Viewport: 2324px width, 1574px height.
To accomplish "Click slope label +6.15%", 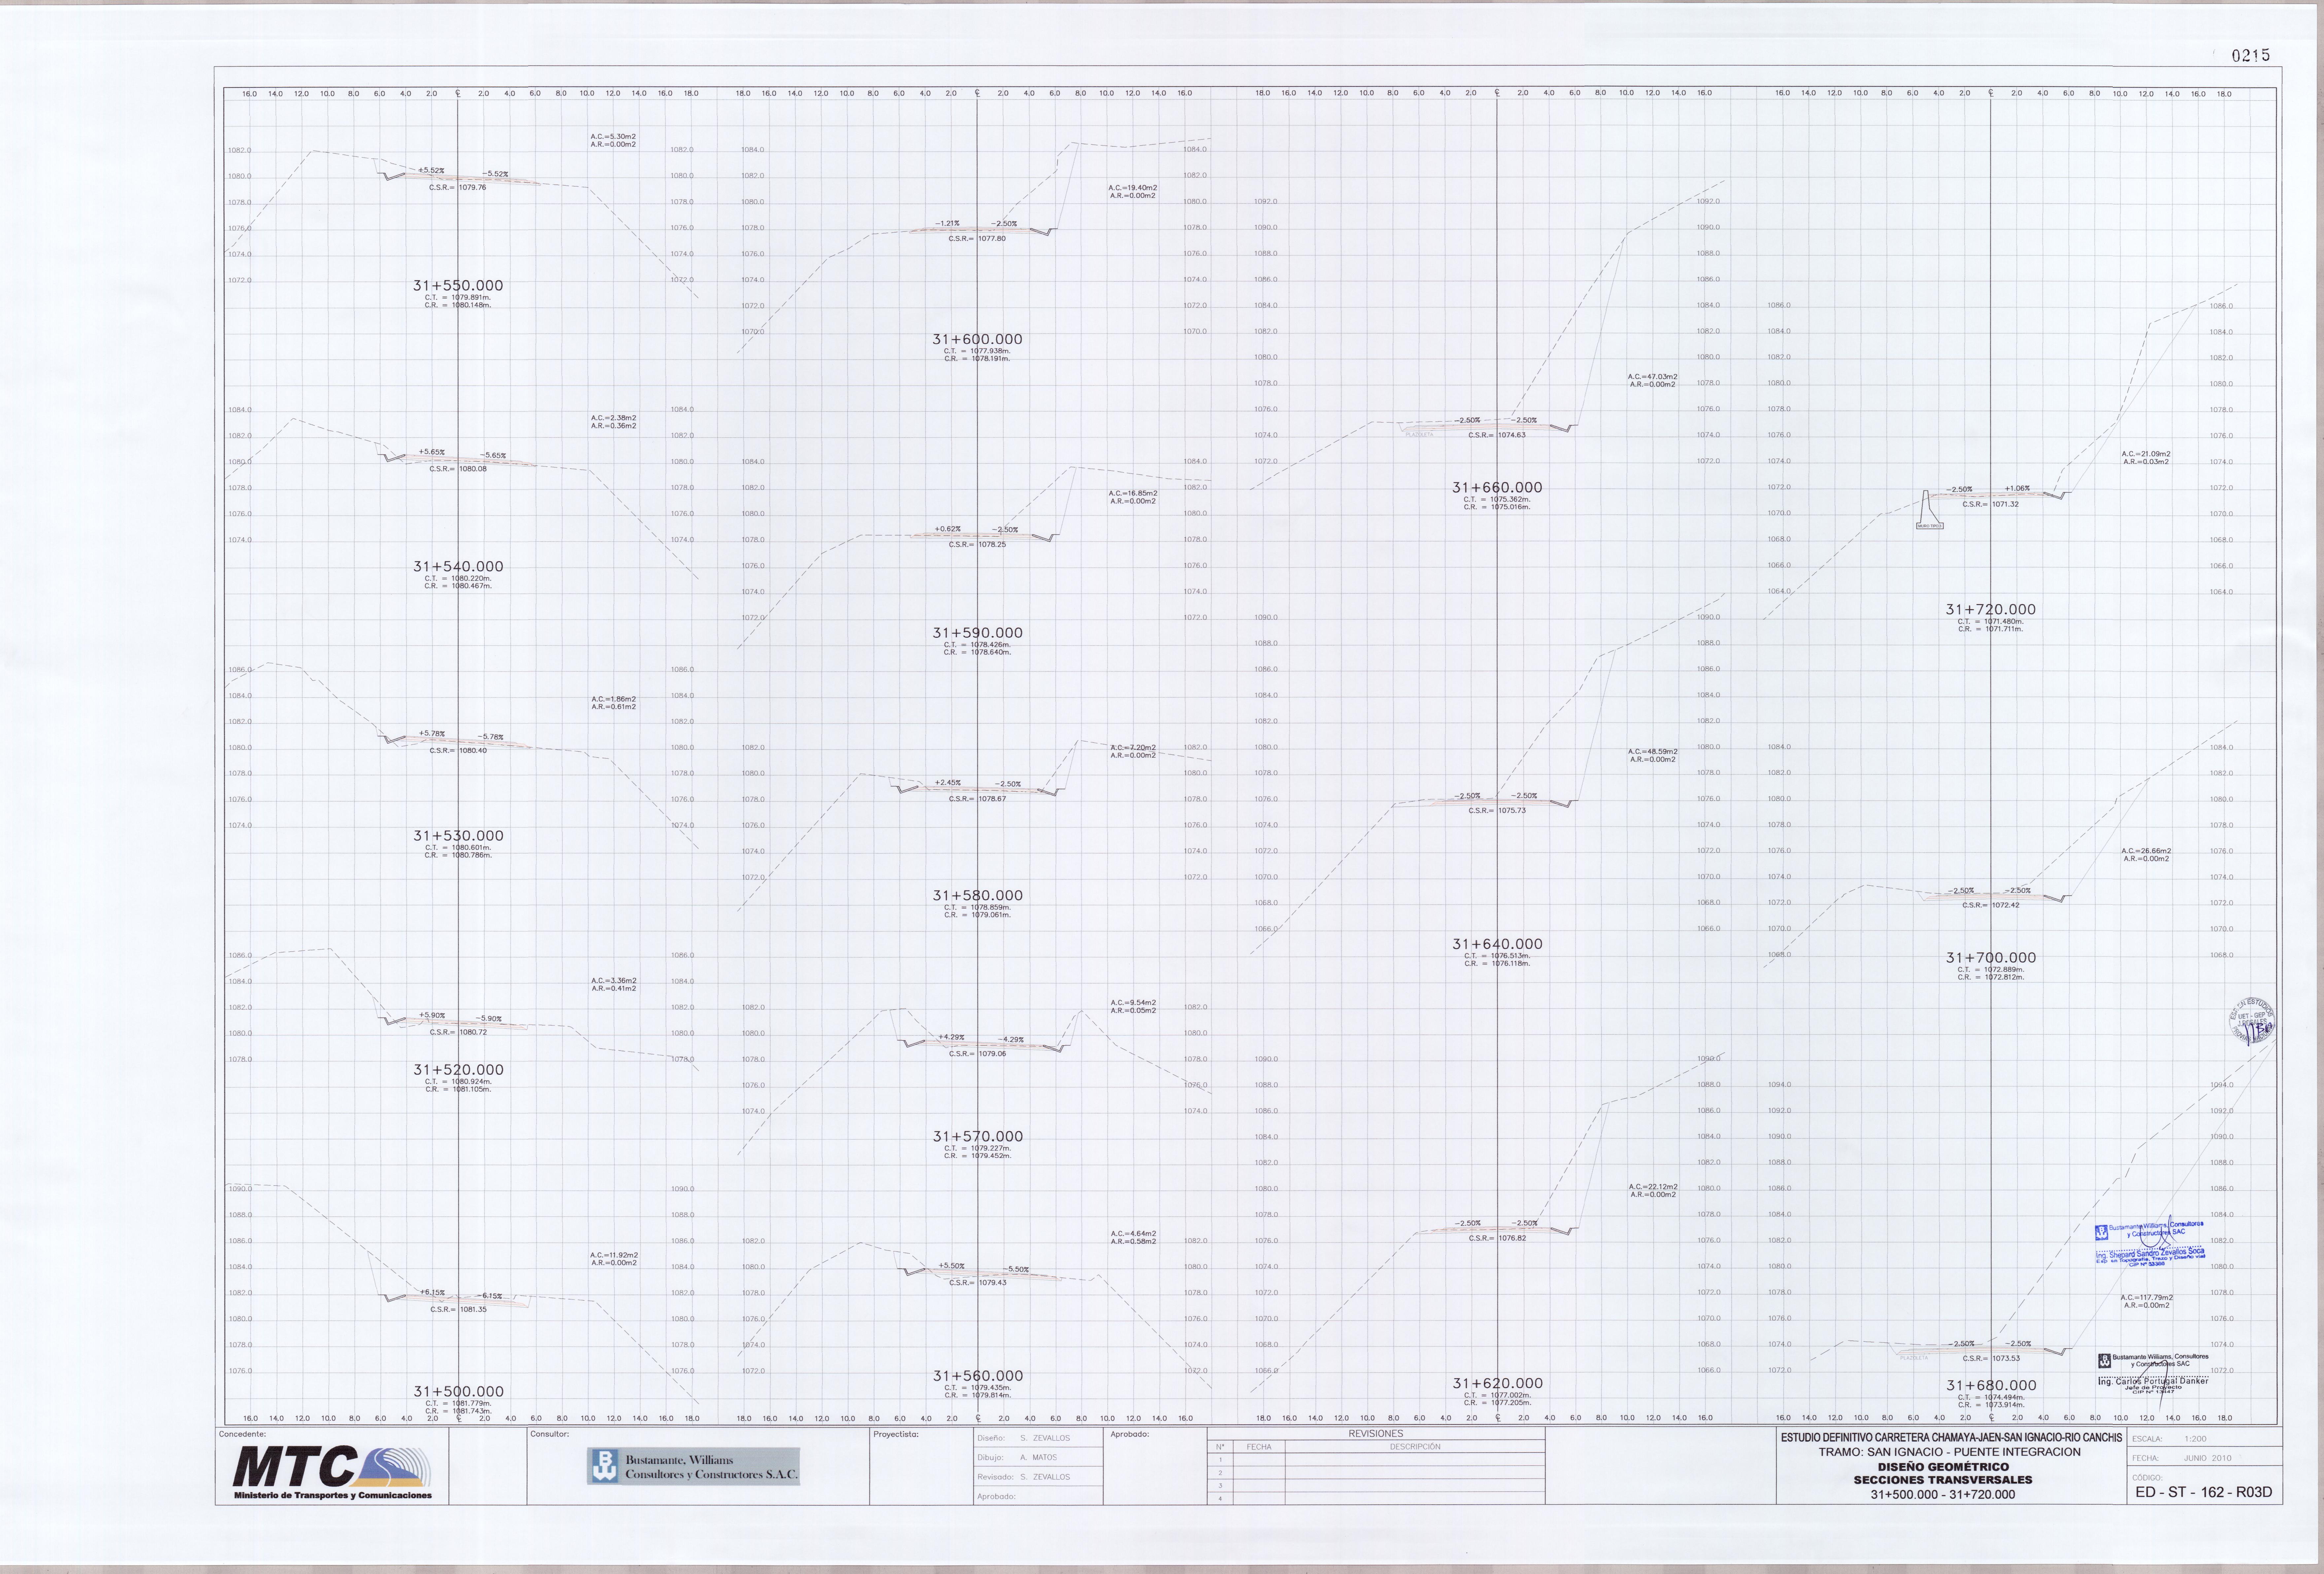I will click(x=432, y=1293).
